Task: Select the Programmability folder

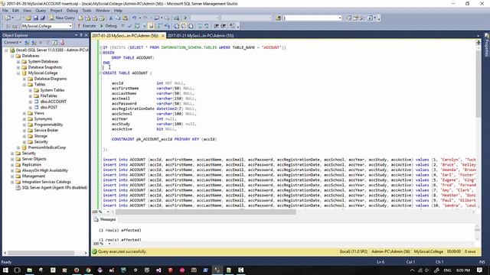Action: tap(48, 125)
